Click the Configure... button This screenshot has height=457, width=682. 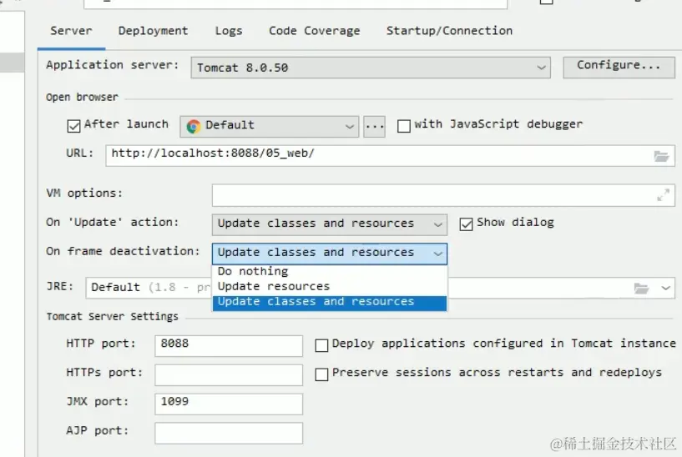pos(619,67)
